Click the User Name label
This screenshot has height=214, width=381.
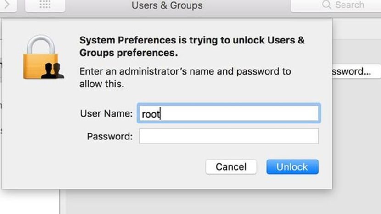[x=106, y=113]
